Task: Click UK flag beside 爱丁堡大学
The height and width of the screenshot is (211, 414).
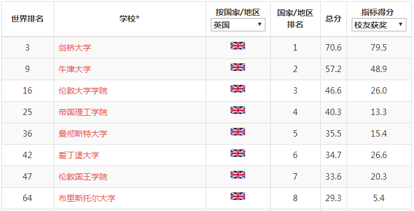Action: (238, 153)
